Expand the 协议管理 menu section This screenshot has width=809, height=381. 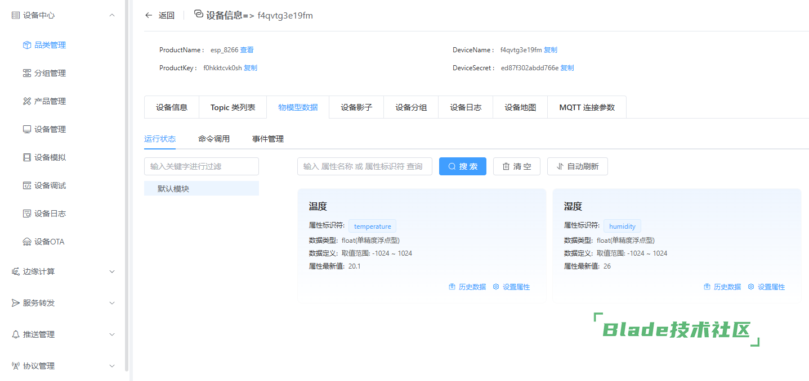click(x=111, y=366)
